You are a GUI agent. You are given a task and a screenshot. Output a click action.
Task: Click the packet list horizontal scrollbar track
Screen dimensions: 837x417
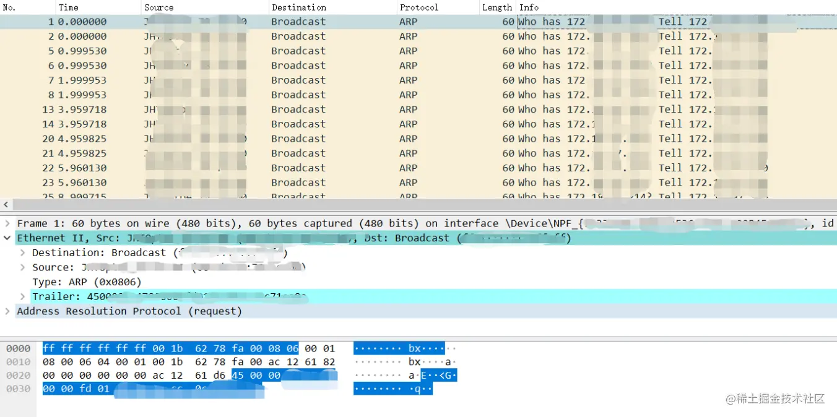click(x=424, y=205)
